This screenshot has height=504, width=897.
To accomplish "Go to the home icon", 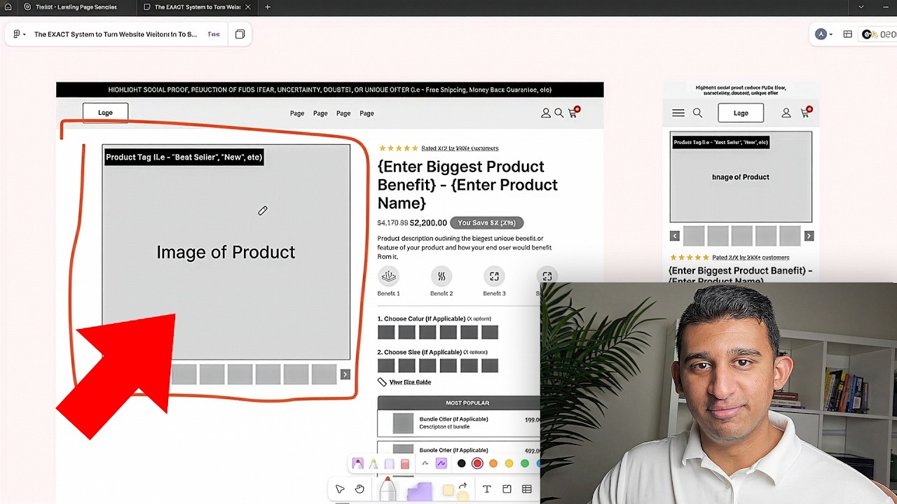I will coord(8,7).
